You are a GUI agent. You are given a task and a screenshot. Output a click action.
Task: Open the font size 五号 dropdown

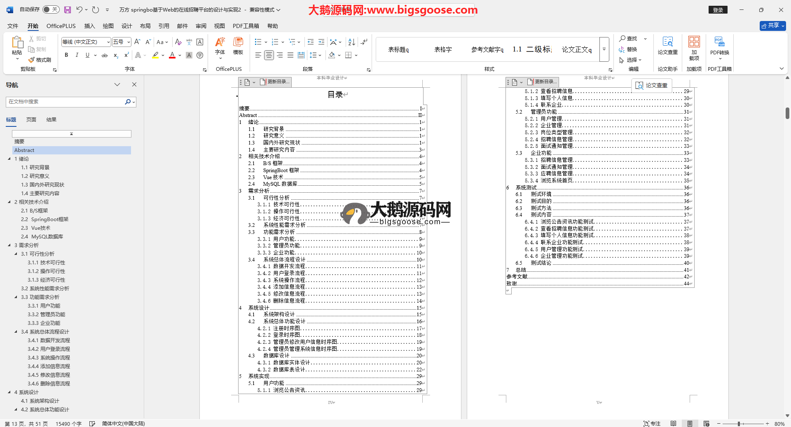coord(129,42)
